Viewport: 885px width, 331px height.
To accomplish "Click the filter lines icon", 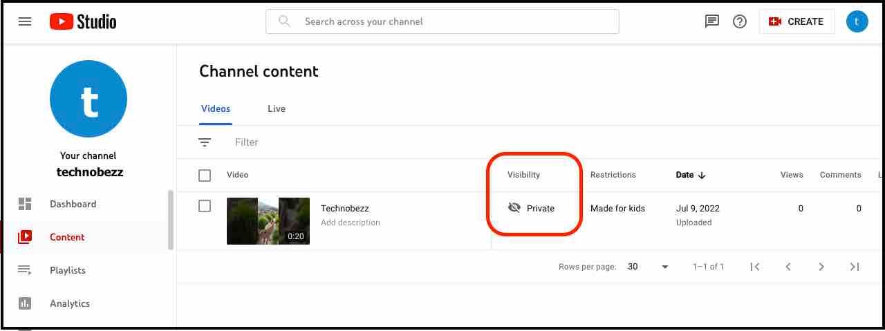I will tap(205, 142).
